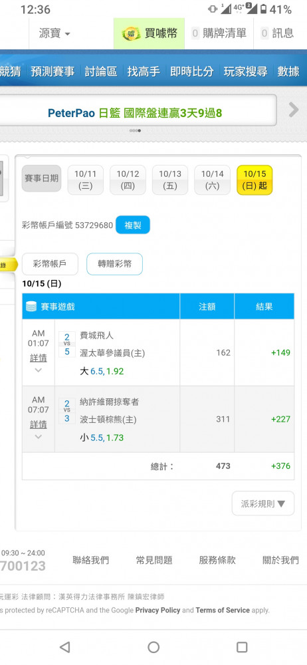Click the carousel dots below the banner
Viewport: 307px width, 665px height.
coord(136,130)
